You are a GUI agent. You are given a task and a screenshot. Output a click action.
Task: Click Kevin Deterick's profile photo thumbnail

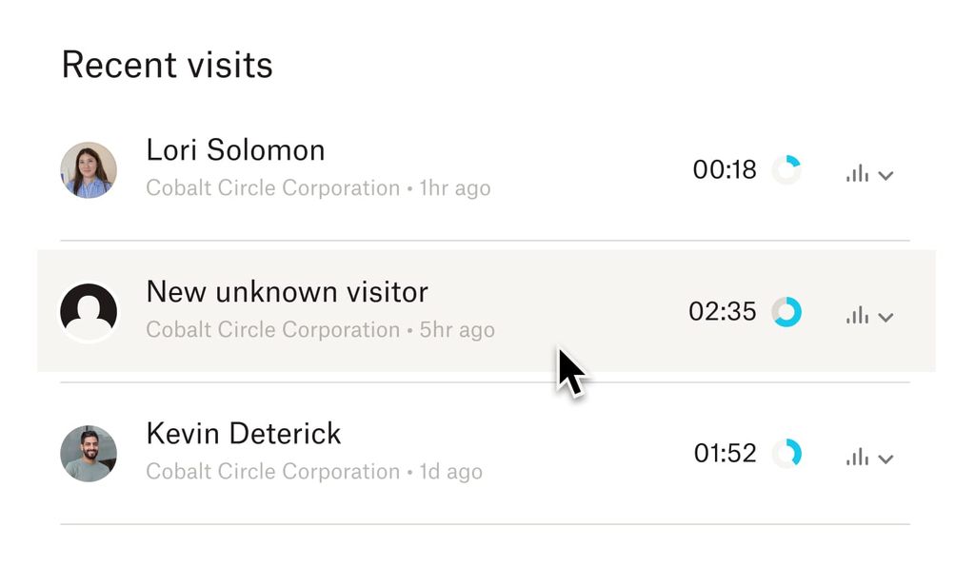pos(89,453)
